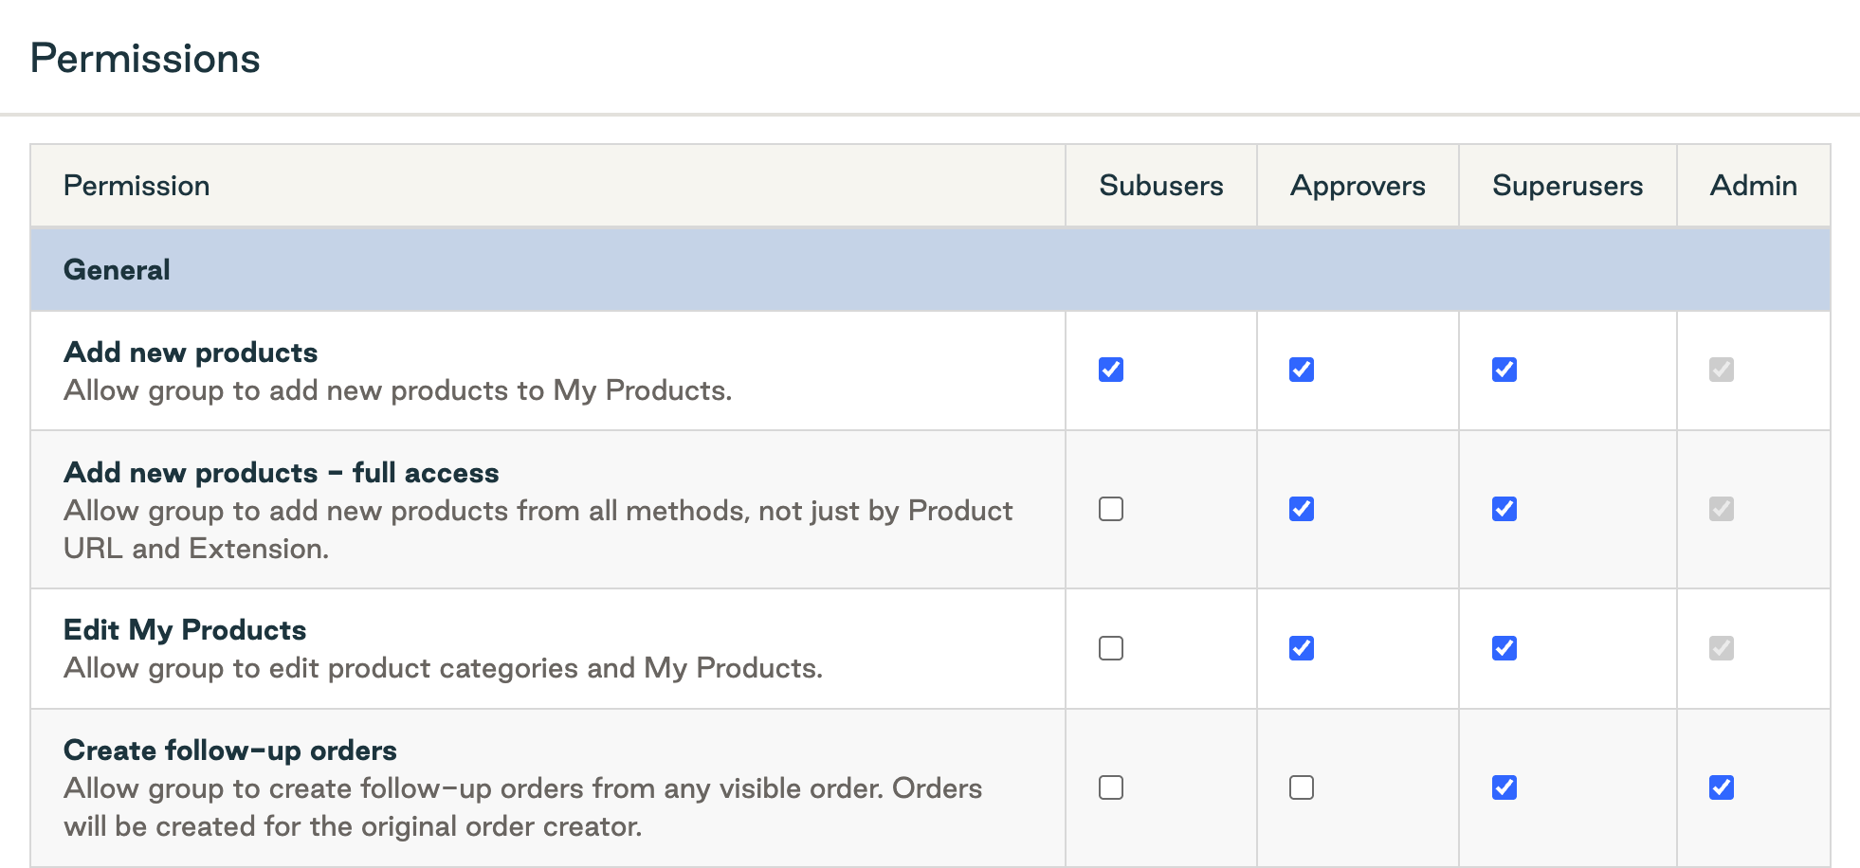Enable Create follow-up orders for Approvers
Viewport: 1860px width, 868px height.
pos(1302,787)
